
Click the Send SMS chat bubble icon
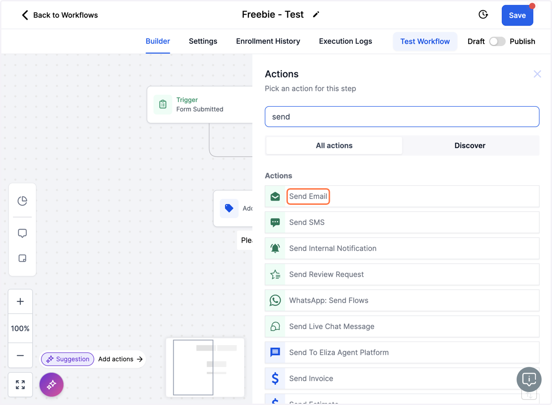(x=275, y=222)
